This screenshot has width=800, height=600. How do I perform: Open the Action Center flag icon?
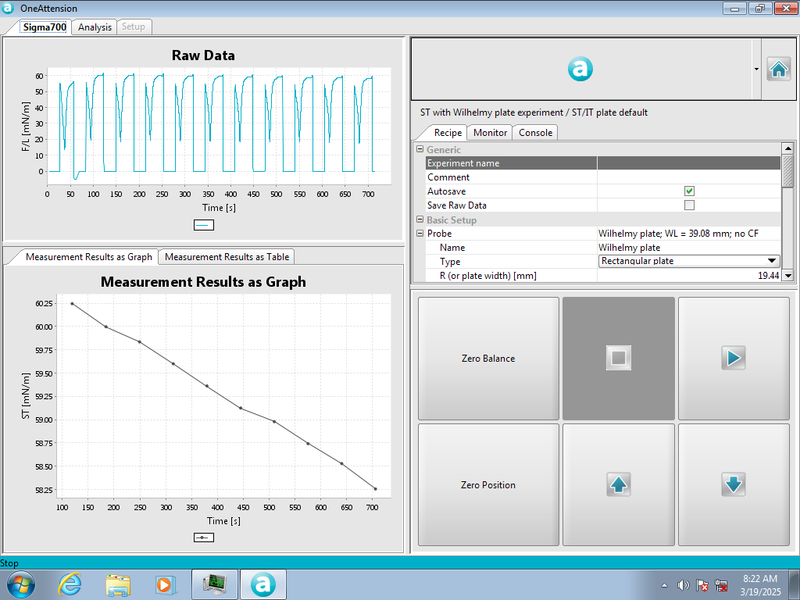[702, 585]
